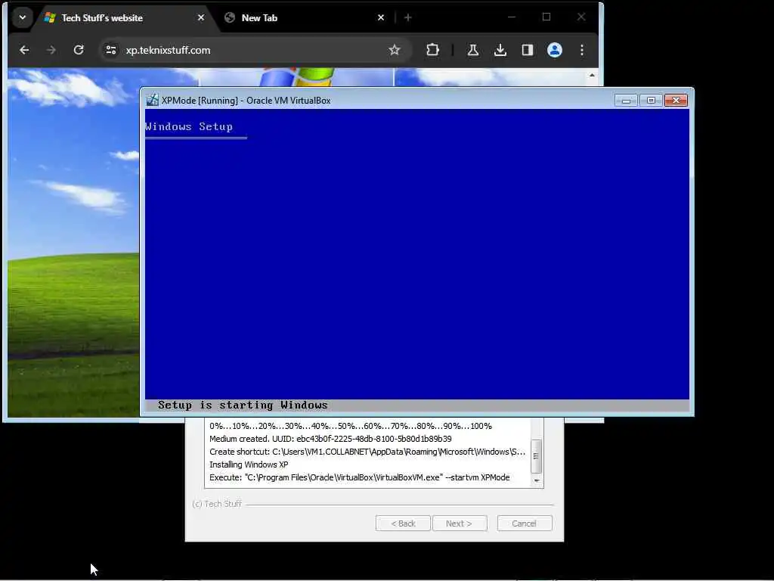The image size is (774, 581).
Task: Minimize the XPMode VirtualBox window
Action: [x=626, y=101]
